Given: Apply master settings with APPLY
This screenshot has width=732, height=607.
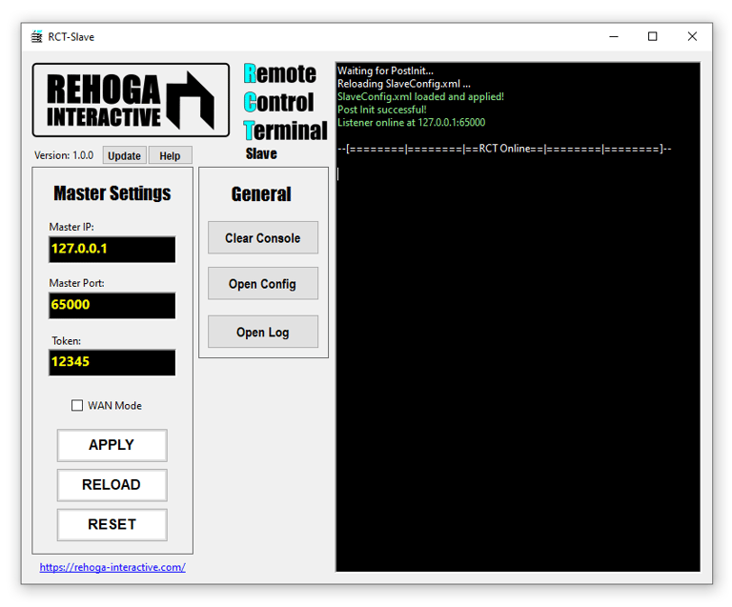Looking at the screenshot, I should tap(112, 445).
